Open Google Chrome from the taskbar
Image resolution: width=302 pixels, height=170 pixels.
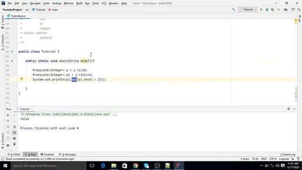[x=135, y=166]
